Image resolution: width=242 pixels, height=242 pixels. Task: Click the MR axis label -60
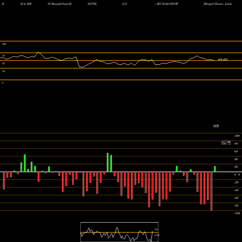pos(236,198)
